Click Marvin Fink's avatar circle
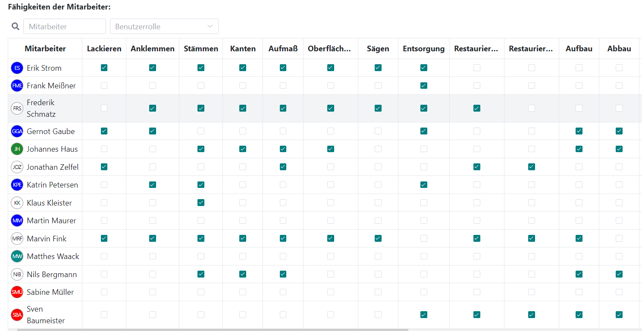The height and width of the screenshot is (331, 642). click(x=17, y=238)
